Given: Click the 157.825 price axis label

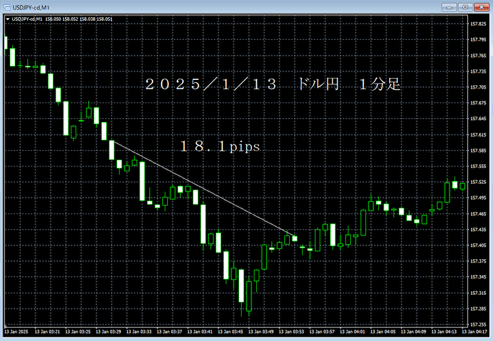Looking at the screenshot, I should 478,24.
